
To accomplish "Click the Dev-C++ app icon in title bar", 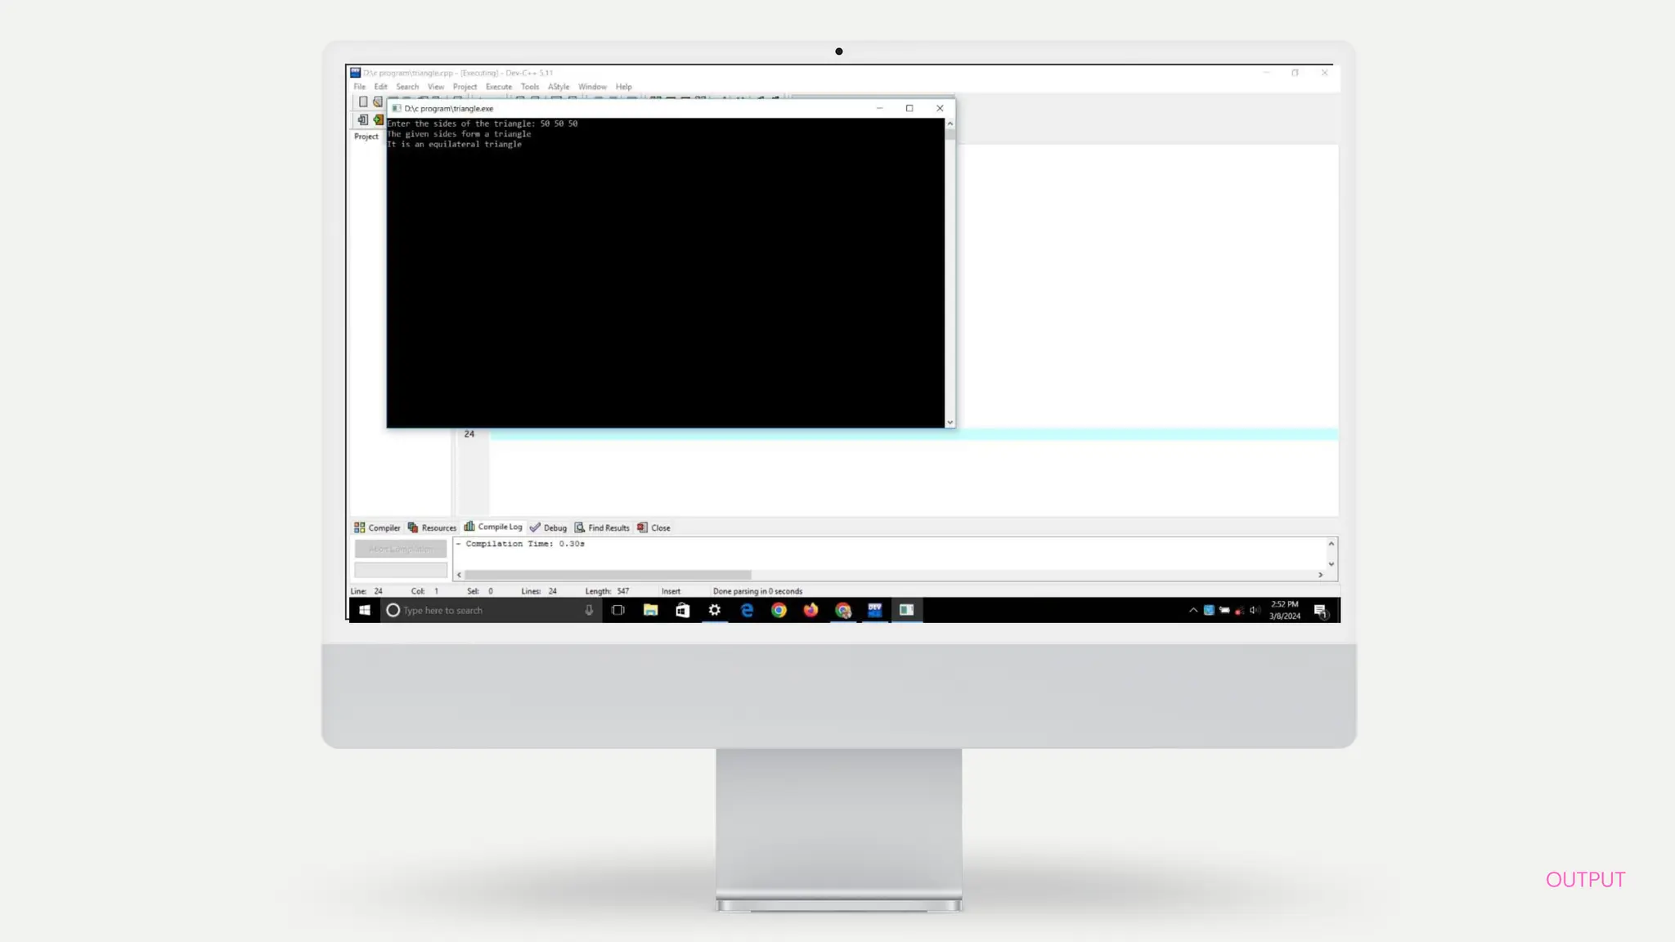I will 356,73.
